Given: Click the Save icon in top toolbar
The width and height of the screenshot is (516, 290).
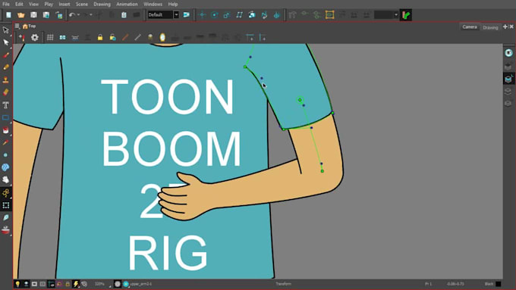Looking at the screenshot, I should [33, 15].
